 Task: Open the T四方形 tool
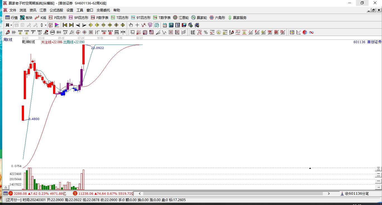point(120,18)
